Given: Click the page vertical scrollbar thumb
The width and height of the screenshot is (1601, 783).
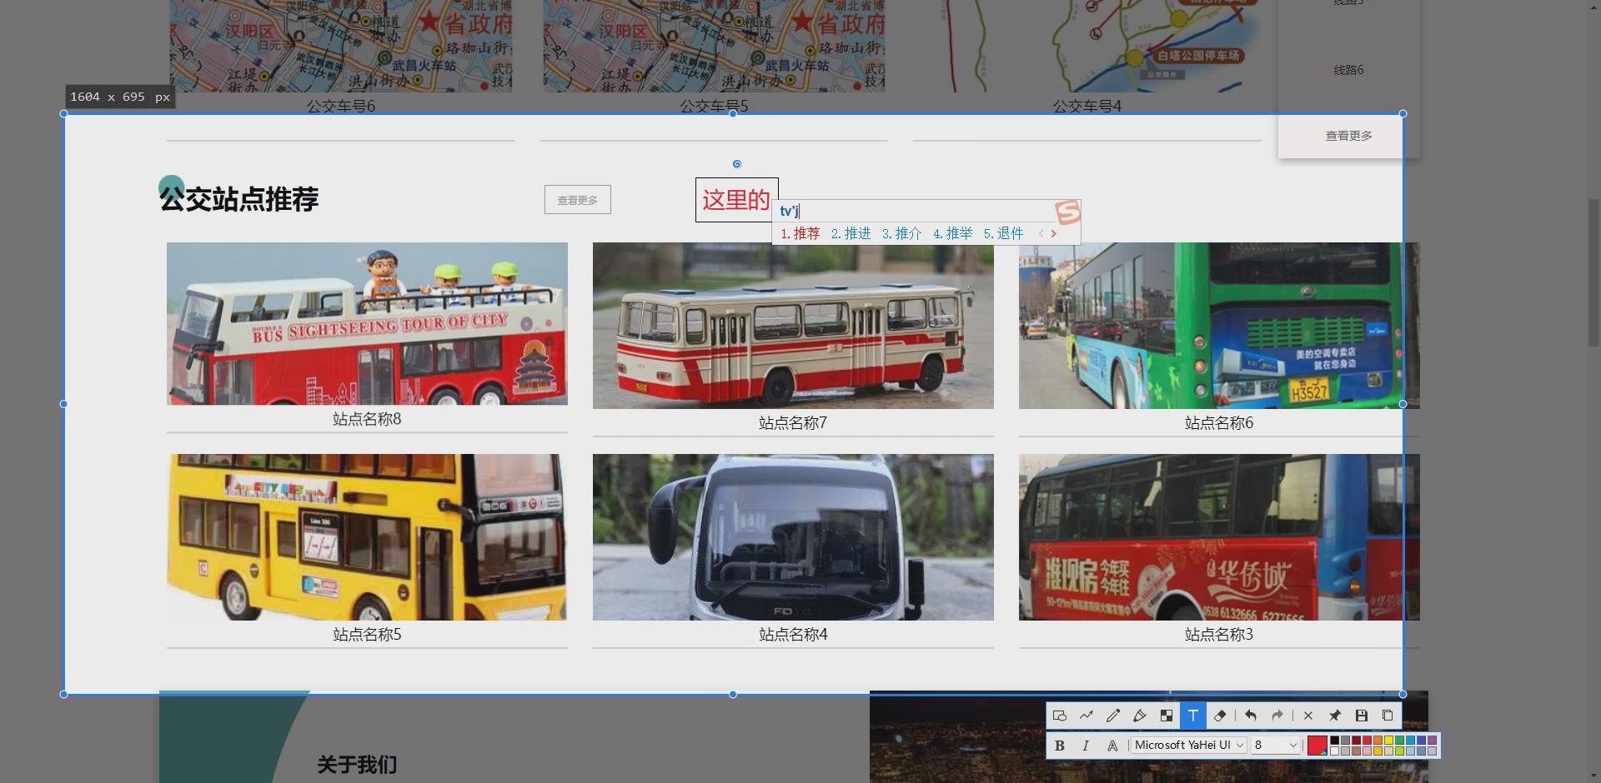Looking at the screenshot, I should pos(1593,272).
